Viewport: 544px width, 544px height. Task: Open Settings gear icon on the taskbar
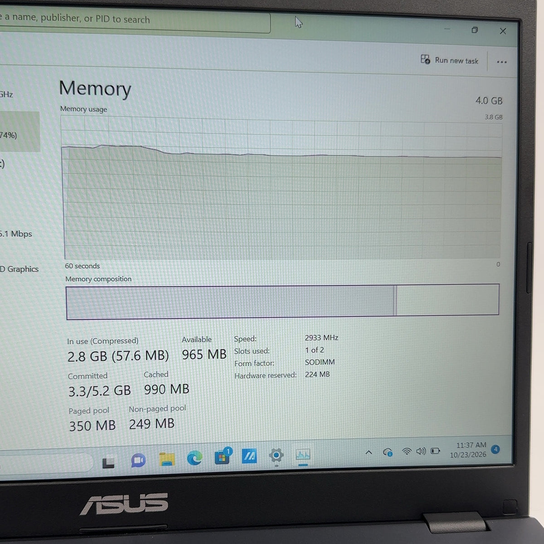(276, 455)
